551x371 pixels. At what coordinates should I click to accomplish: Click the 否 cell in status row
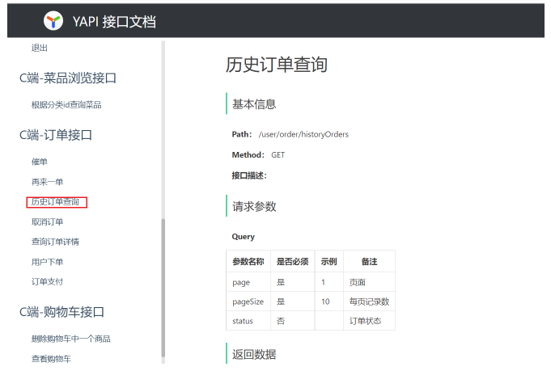[x=293, y=321]
